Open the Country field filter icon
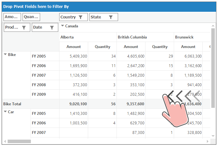Image resolution: width=218 pixels, height=146 pixels. [81, 17]
